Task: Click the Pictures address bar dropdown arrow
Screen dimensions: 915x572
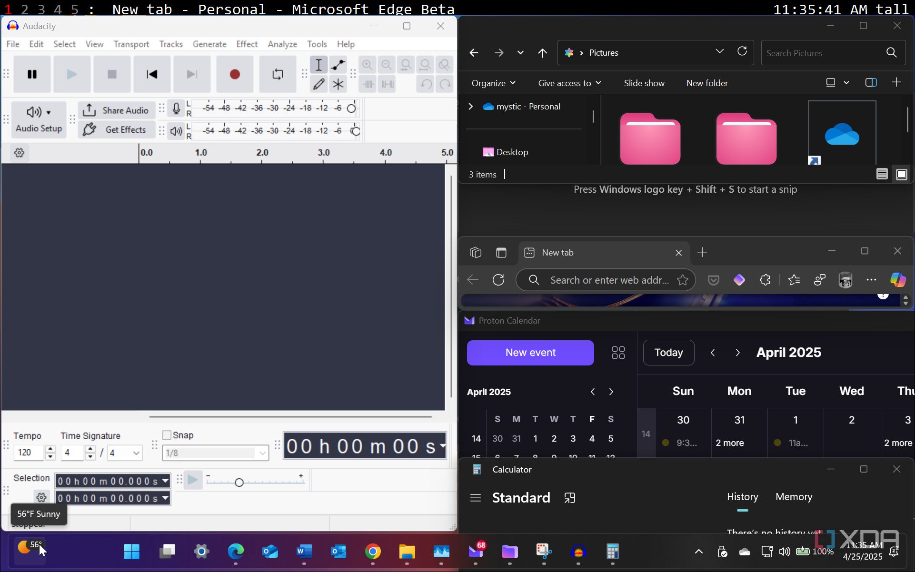Action: click(720, 51)
